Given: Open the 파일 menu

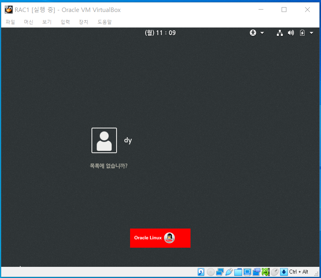Looking at the screenshot, I should click(10, 22).
